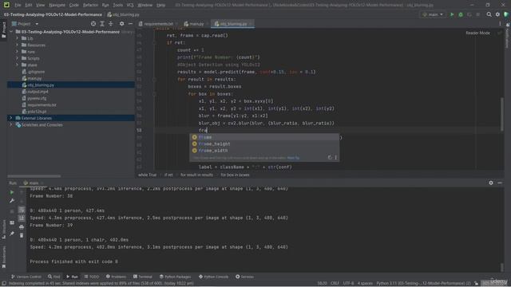Toggle soft-wrap icon in Run panel

[x=22, y=210]
